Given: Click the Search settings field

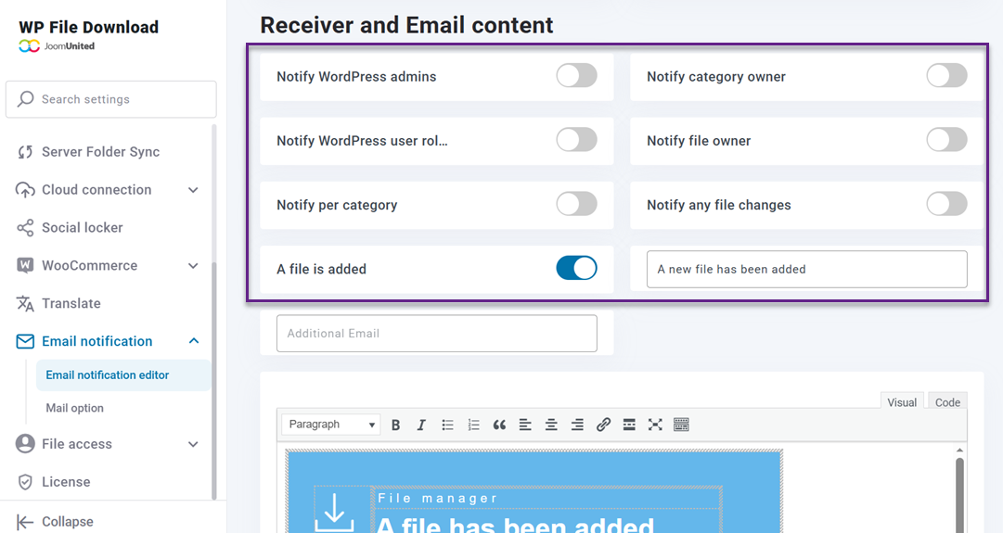Looking at the screenshot, I should coord(111,99).
